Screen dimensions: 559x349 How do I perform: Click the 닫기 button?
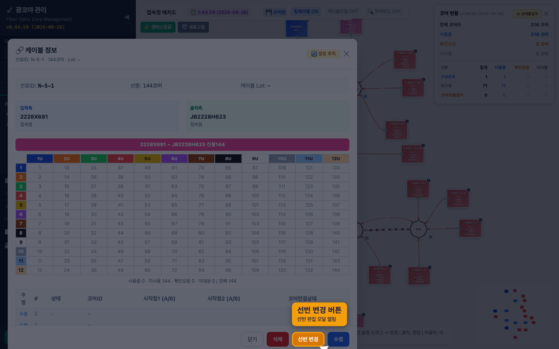[252, 340]
